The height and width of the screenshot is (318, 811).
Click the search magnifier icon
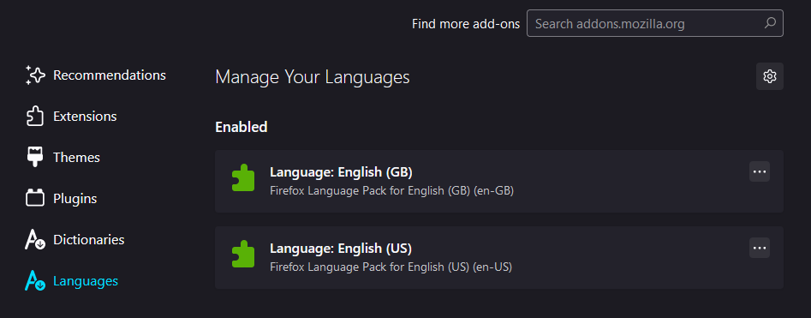(770, 23)
